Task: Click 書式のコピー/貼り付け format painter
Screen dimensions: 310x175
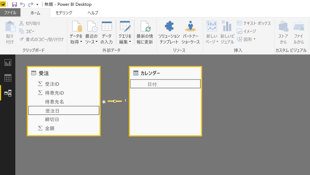Action: (42, 39)
